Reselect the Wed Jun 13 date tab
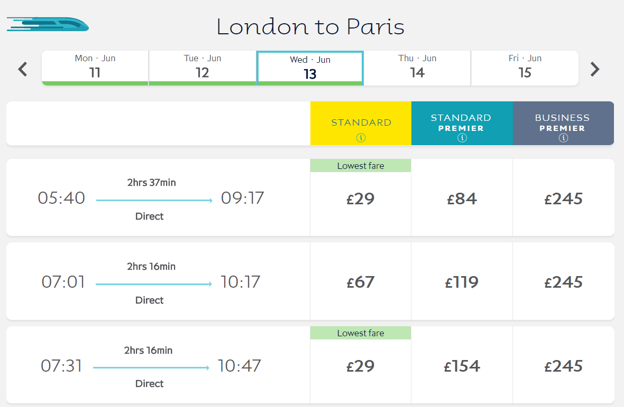The width and height of the screenshot is (624, 407). click(x=309, y=68)
